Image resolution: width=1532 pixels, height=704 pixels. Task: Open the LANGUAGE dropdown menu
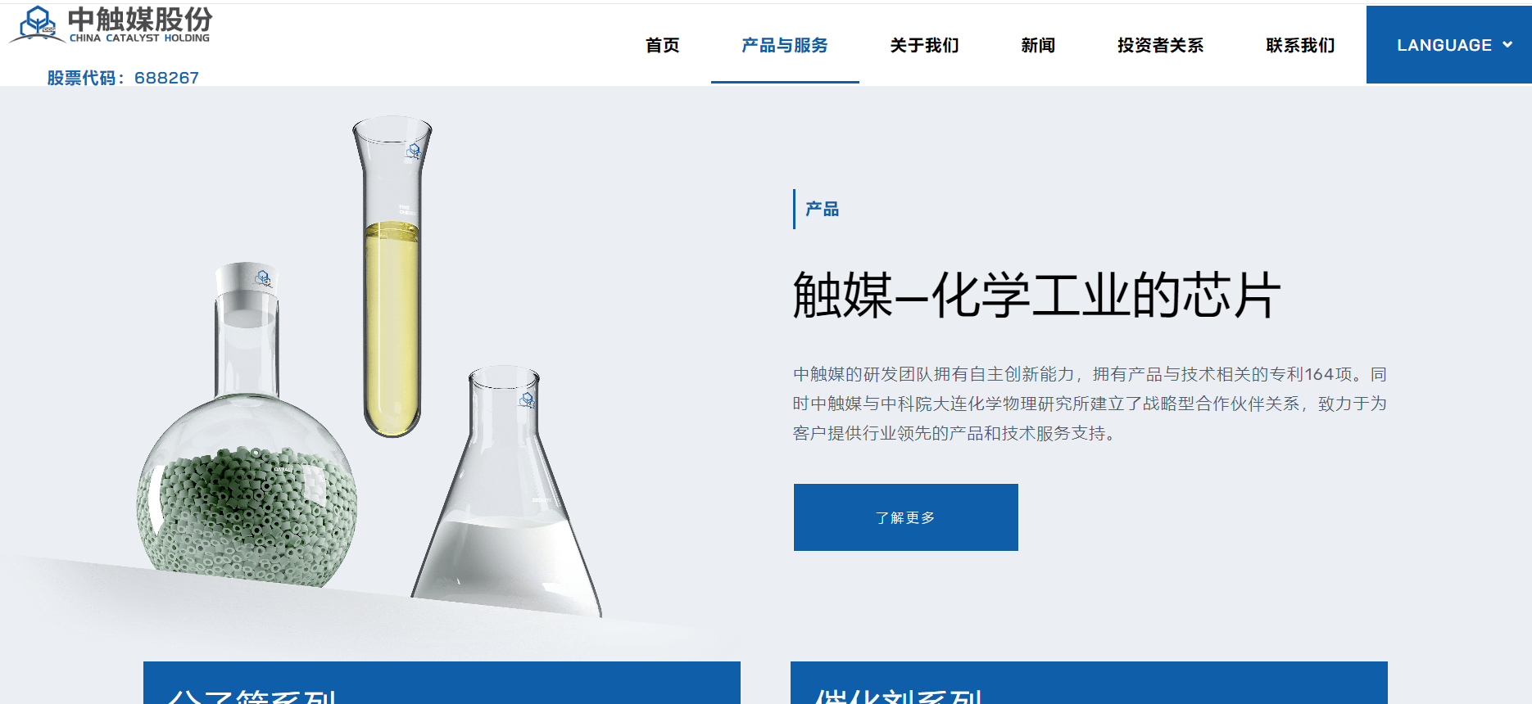click(x=1448, y=45)
